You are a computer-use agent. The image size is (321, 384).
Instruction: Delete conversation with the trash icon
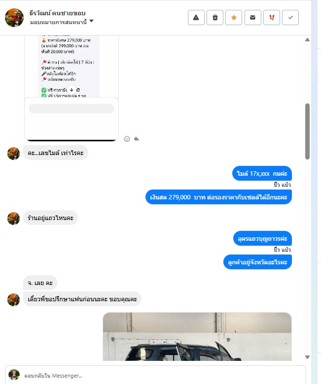click(x=215, y=17)
